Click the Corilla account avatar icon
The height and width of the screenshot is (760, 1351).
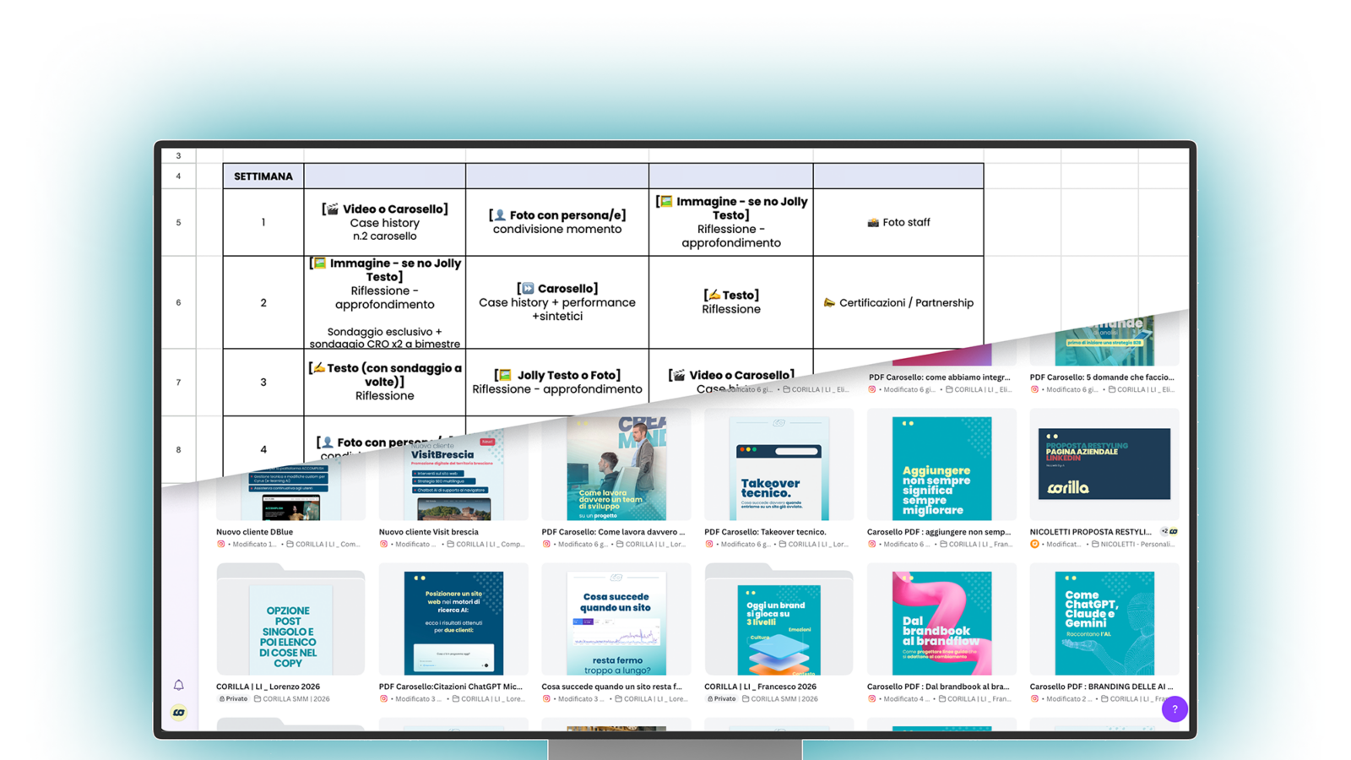coord(178,713)
